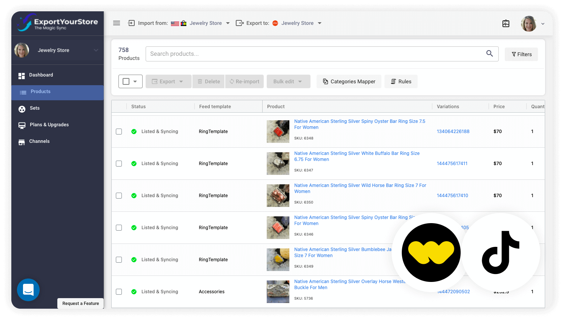564x320 pixels.
Task: Click the ExportYourStore logo
Action: coord(57,23)
